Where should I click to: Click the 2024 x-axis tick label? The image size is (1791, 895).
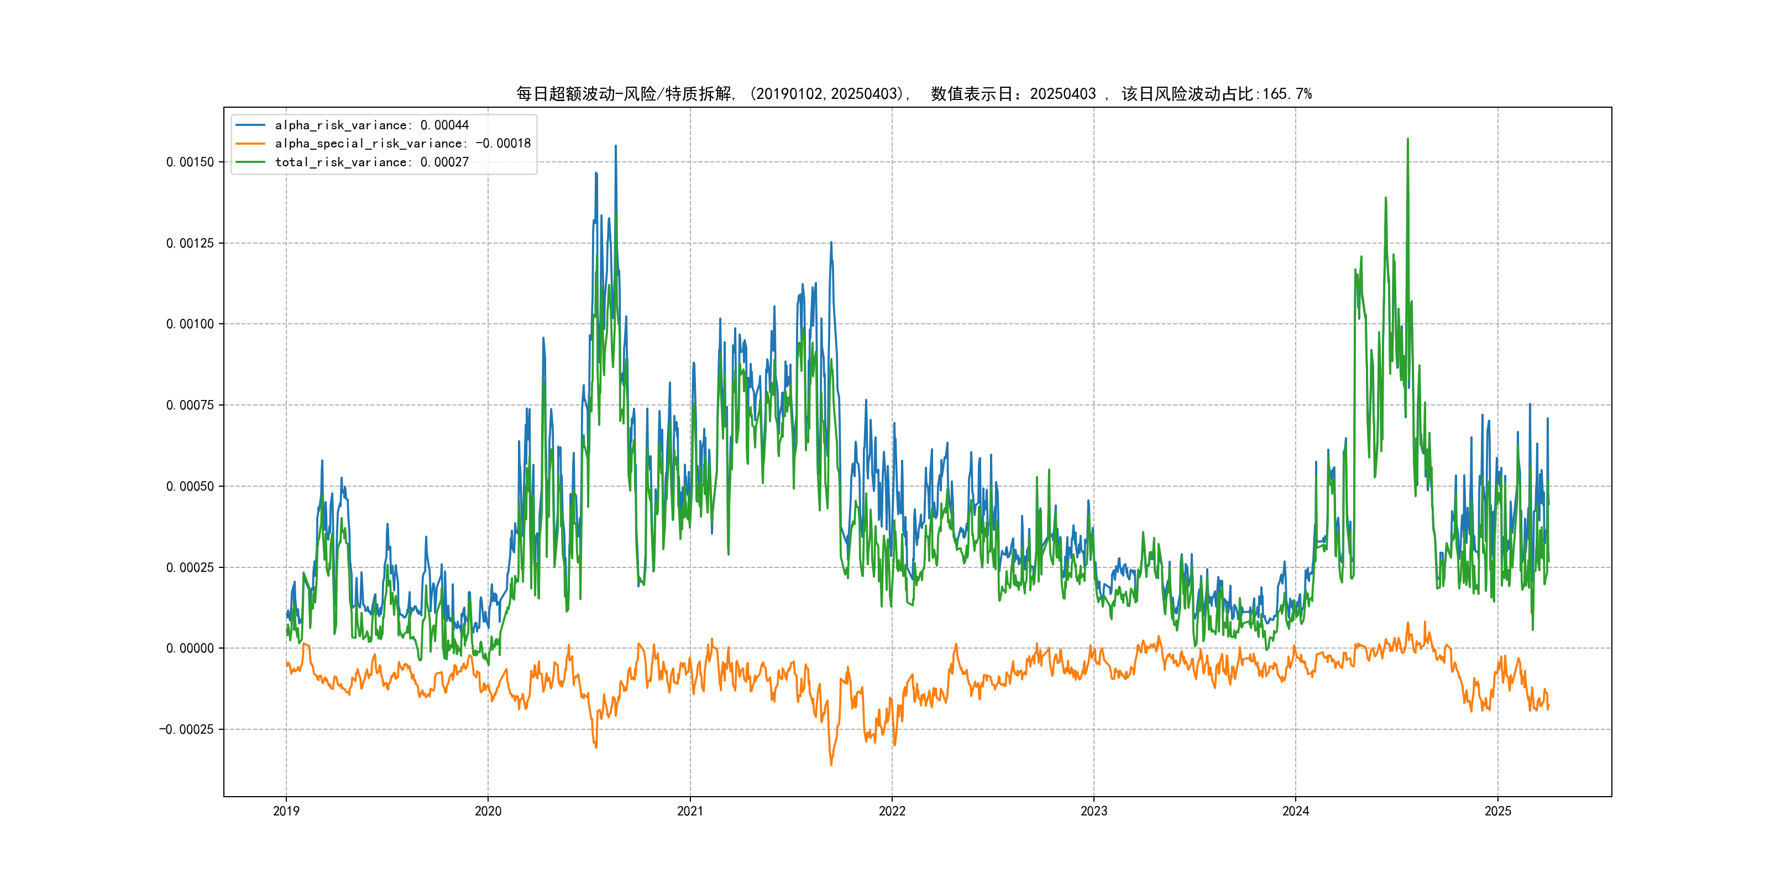pos(1296,811)
